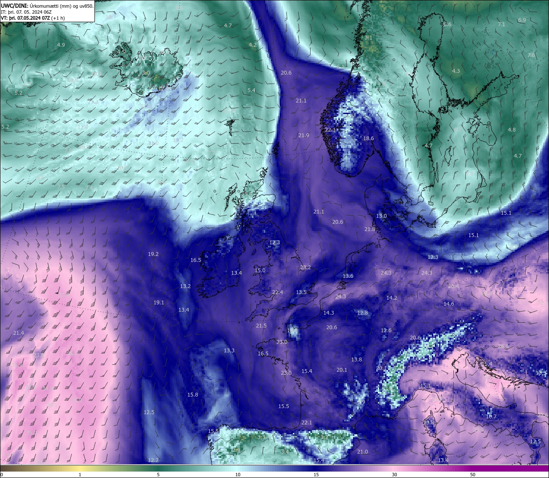Click the colorbar tick label 15
549x478 pixels.
click(x=316, y=475)
